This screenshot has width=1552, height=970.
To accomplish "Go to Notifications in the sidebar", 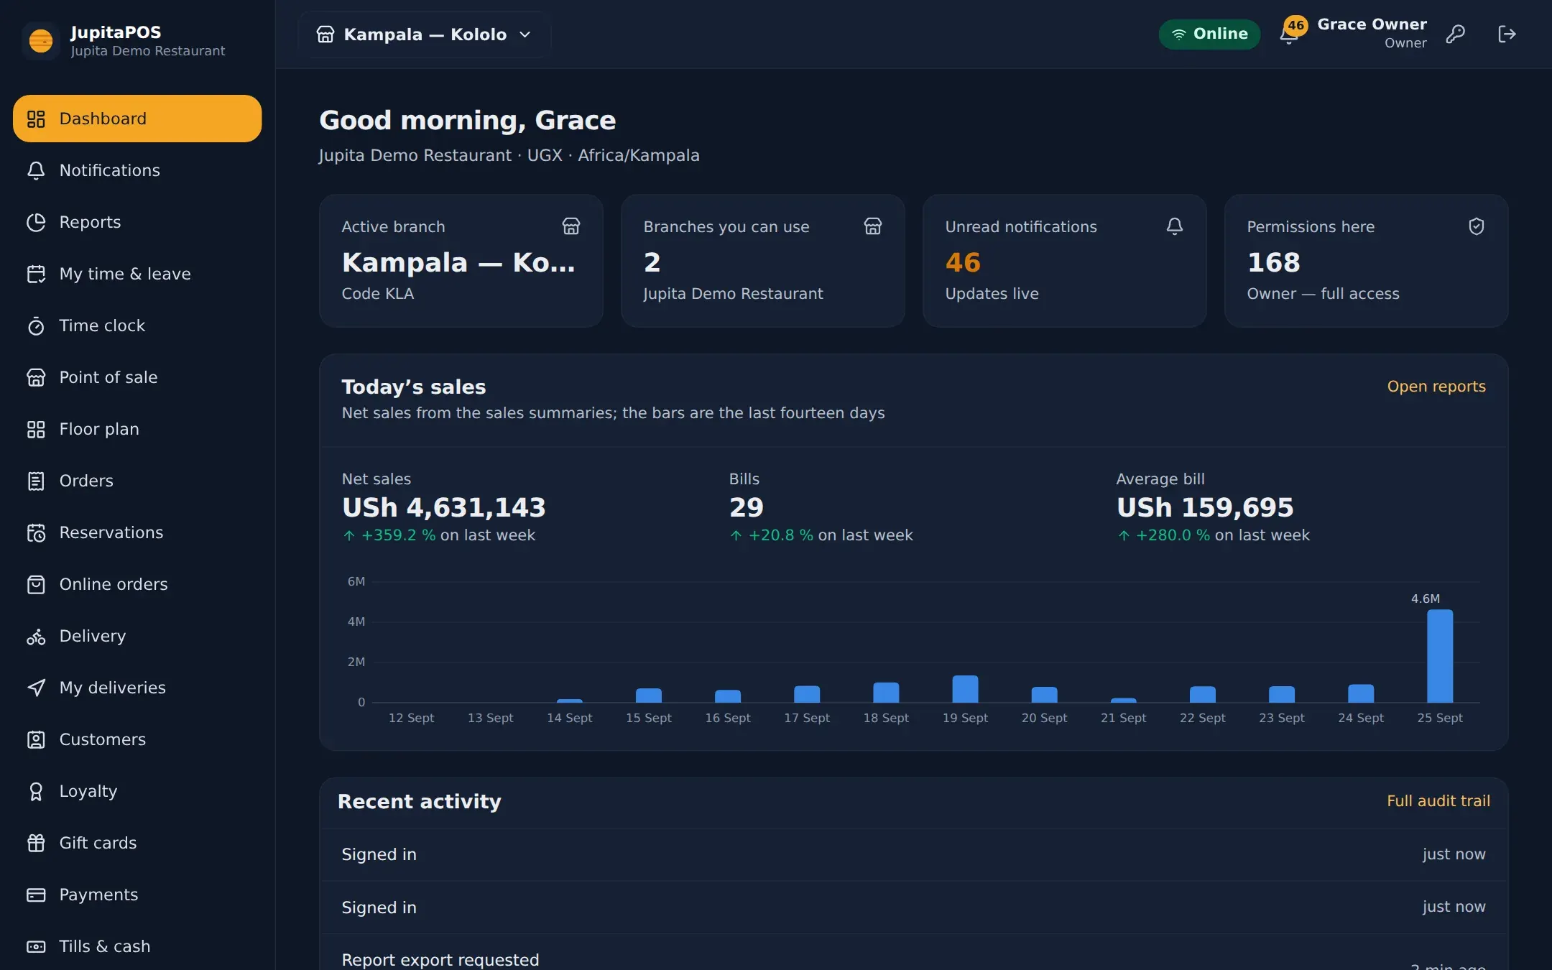I will pos(137,170).
